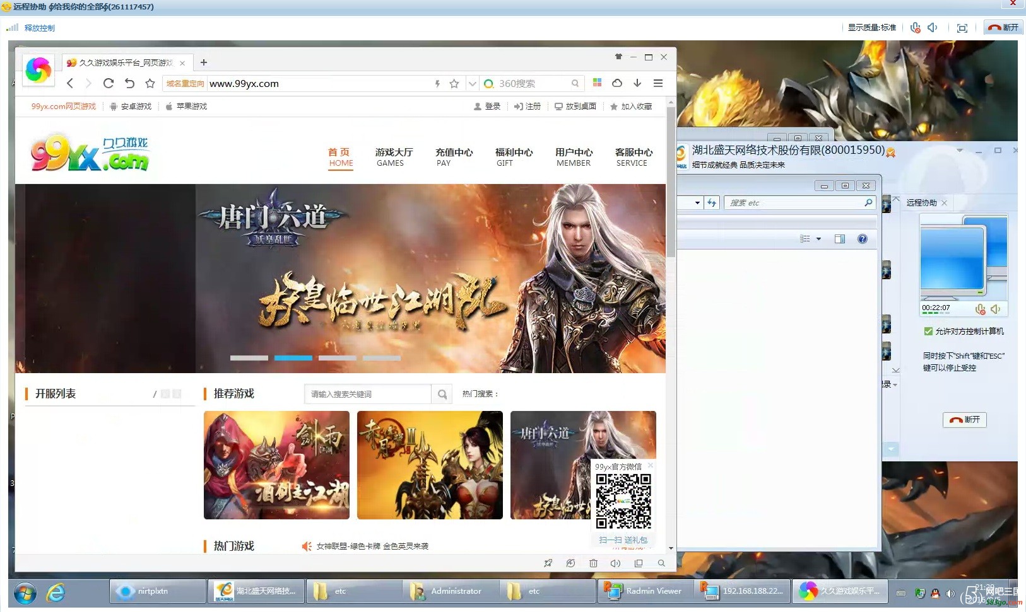Click 放到桌面 link
The width and height of the screenshot is (1026, 612).
(575, 107)
